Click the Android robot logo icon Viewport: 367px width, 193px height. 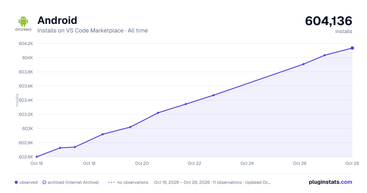[x=23, y=24]
